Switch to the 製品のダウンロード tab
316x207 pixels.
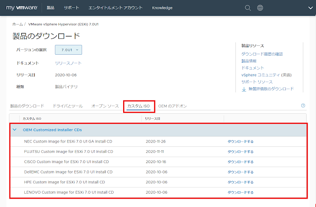point(27,106)
